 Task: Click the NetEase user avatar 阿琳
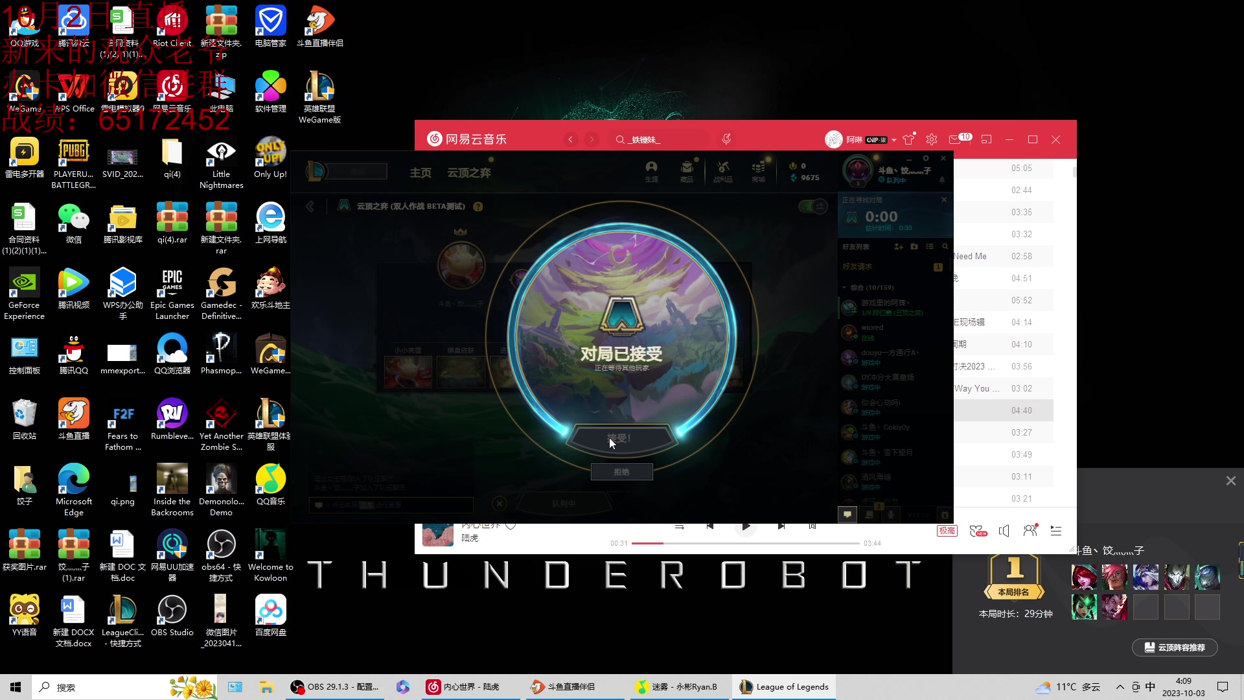(833, 139)
